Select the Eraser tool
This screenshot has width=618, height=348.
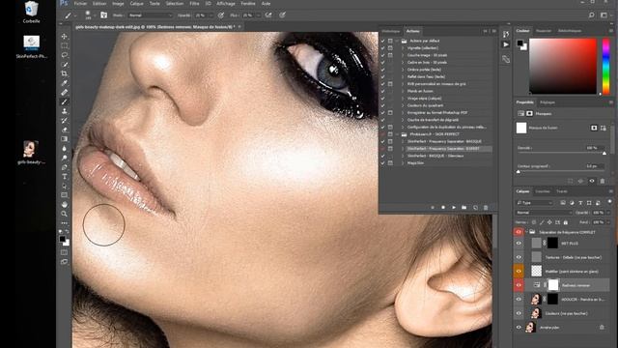65,130
